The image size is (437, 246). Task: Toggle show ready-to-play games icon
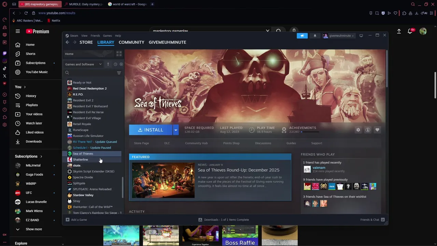pyautogui.click(x=121, y=64)
